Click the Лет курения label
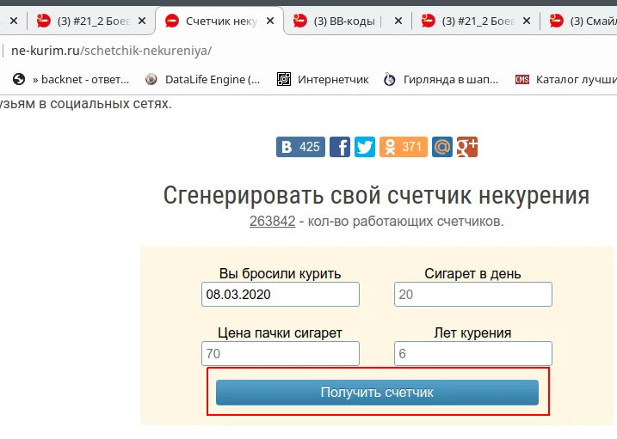617x439 pixels. coord(473,332)
